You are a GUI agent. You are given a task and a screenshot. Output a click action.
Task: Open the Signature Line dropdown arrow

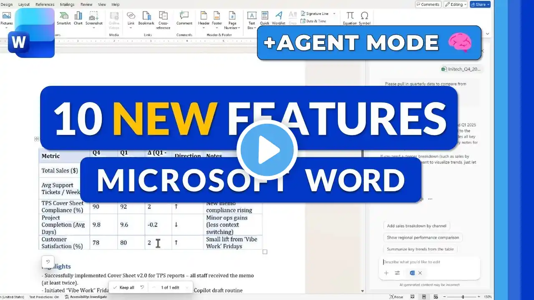pyautogui.click(x=334, y=14)
